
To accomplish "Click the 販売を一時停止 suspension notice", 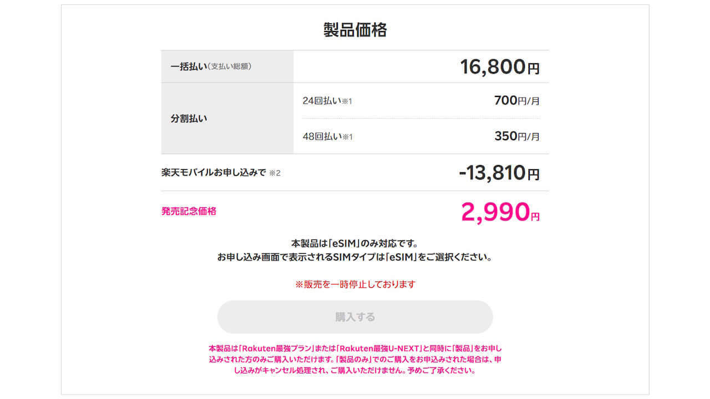I will tap(355, 284).
